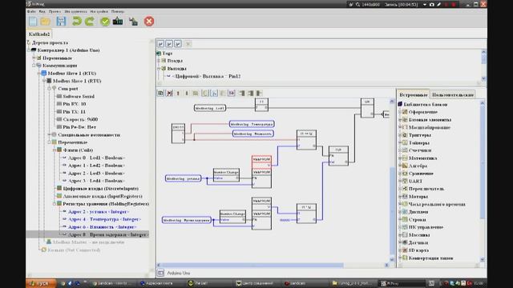Viewport: 513px width, 288px height.
Task: Collapse the Выходы node in Tags
Action: 159,69
